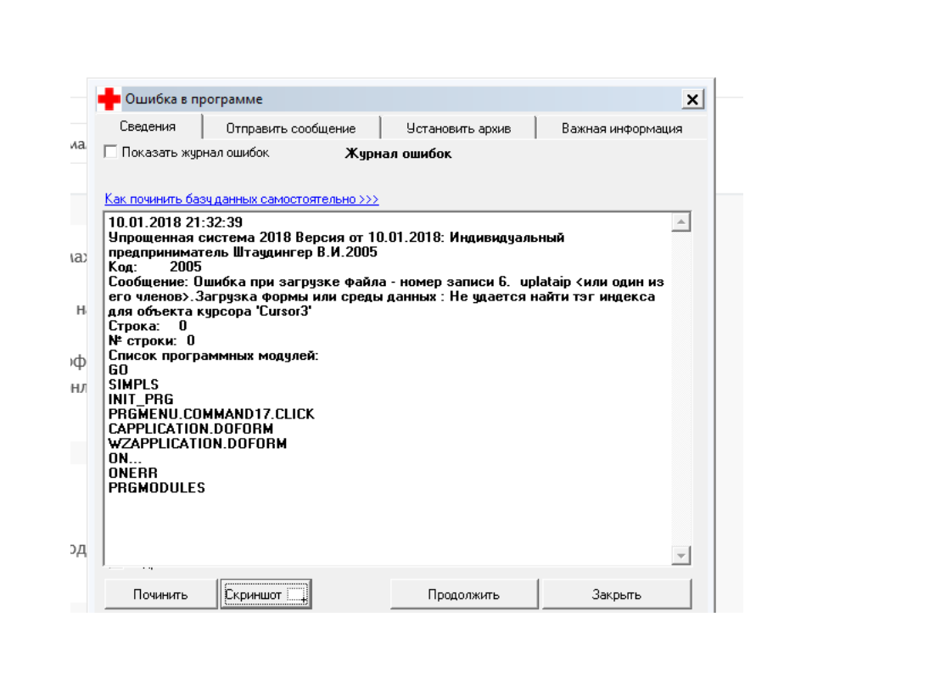
Task: Click the PRGMODULES line
Action: coord(157,488)
